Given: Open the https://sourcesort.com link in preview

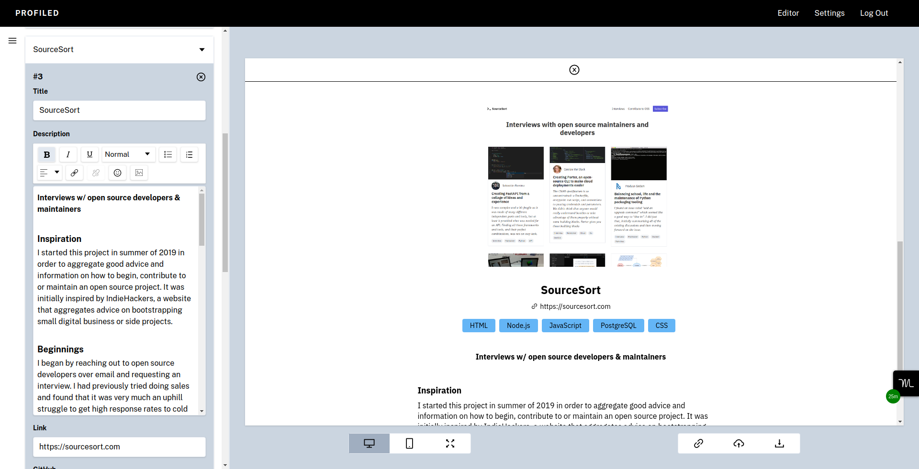Looking at the screenshot, I should click(x=571, y=306).
